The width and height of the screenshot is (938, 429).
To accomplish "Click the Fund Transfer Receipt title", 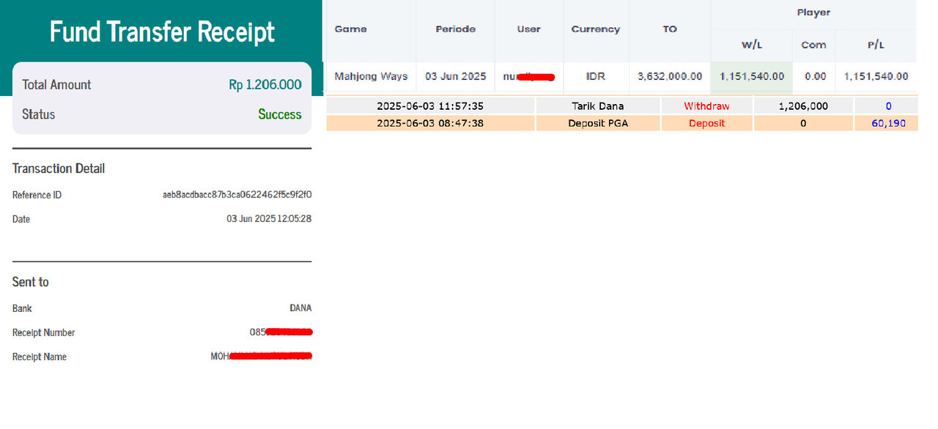I will (x=162, y=32).
